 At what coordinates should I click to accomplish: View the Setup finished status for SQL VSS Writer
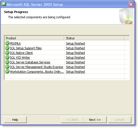[x=75, y=58]
